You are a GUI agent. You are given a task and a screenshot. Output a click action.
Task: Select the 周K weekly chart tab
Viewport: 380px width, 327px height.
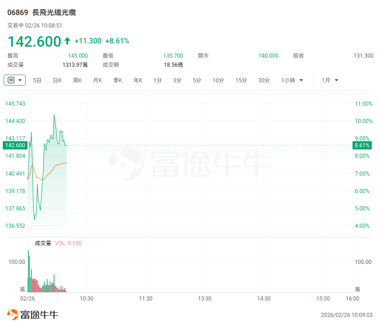pyautogui.click(x=77, y=80)
